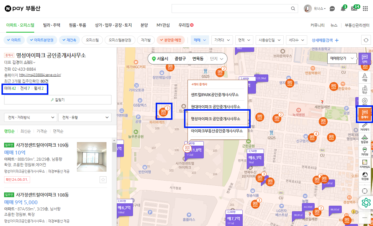Switch to 거리뷰 street view
The height and width of the screenshot is (226, 373).
click(x=365, y=152)
